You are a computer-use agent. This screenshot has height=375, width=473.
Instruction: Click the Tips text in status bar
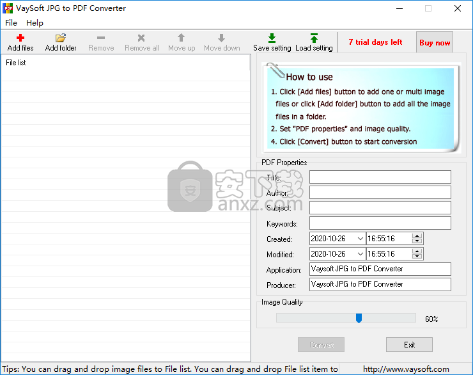pyautogui.click(x=170, y=369)
